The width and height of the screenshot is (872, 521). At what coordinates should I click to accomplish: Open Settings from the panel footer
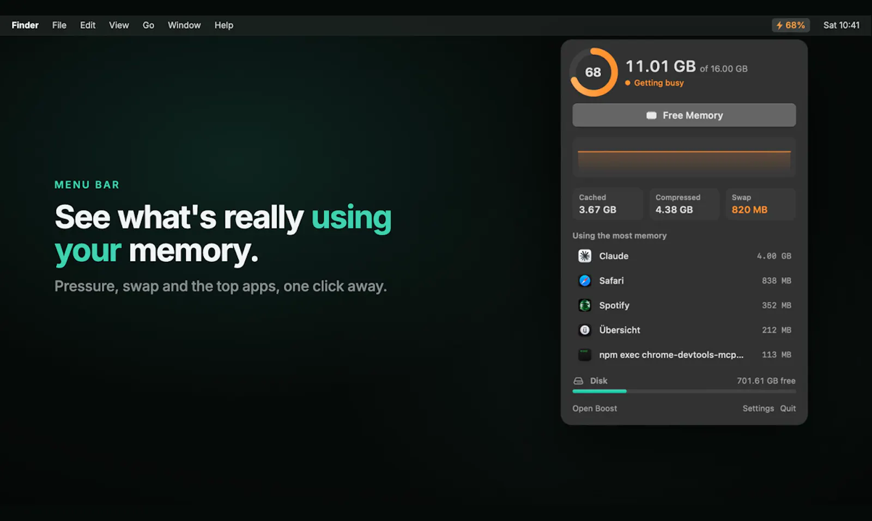tap(758, 408)
